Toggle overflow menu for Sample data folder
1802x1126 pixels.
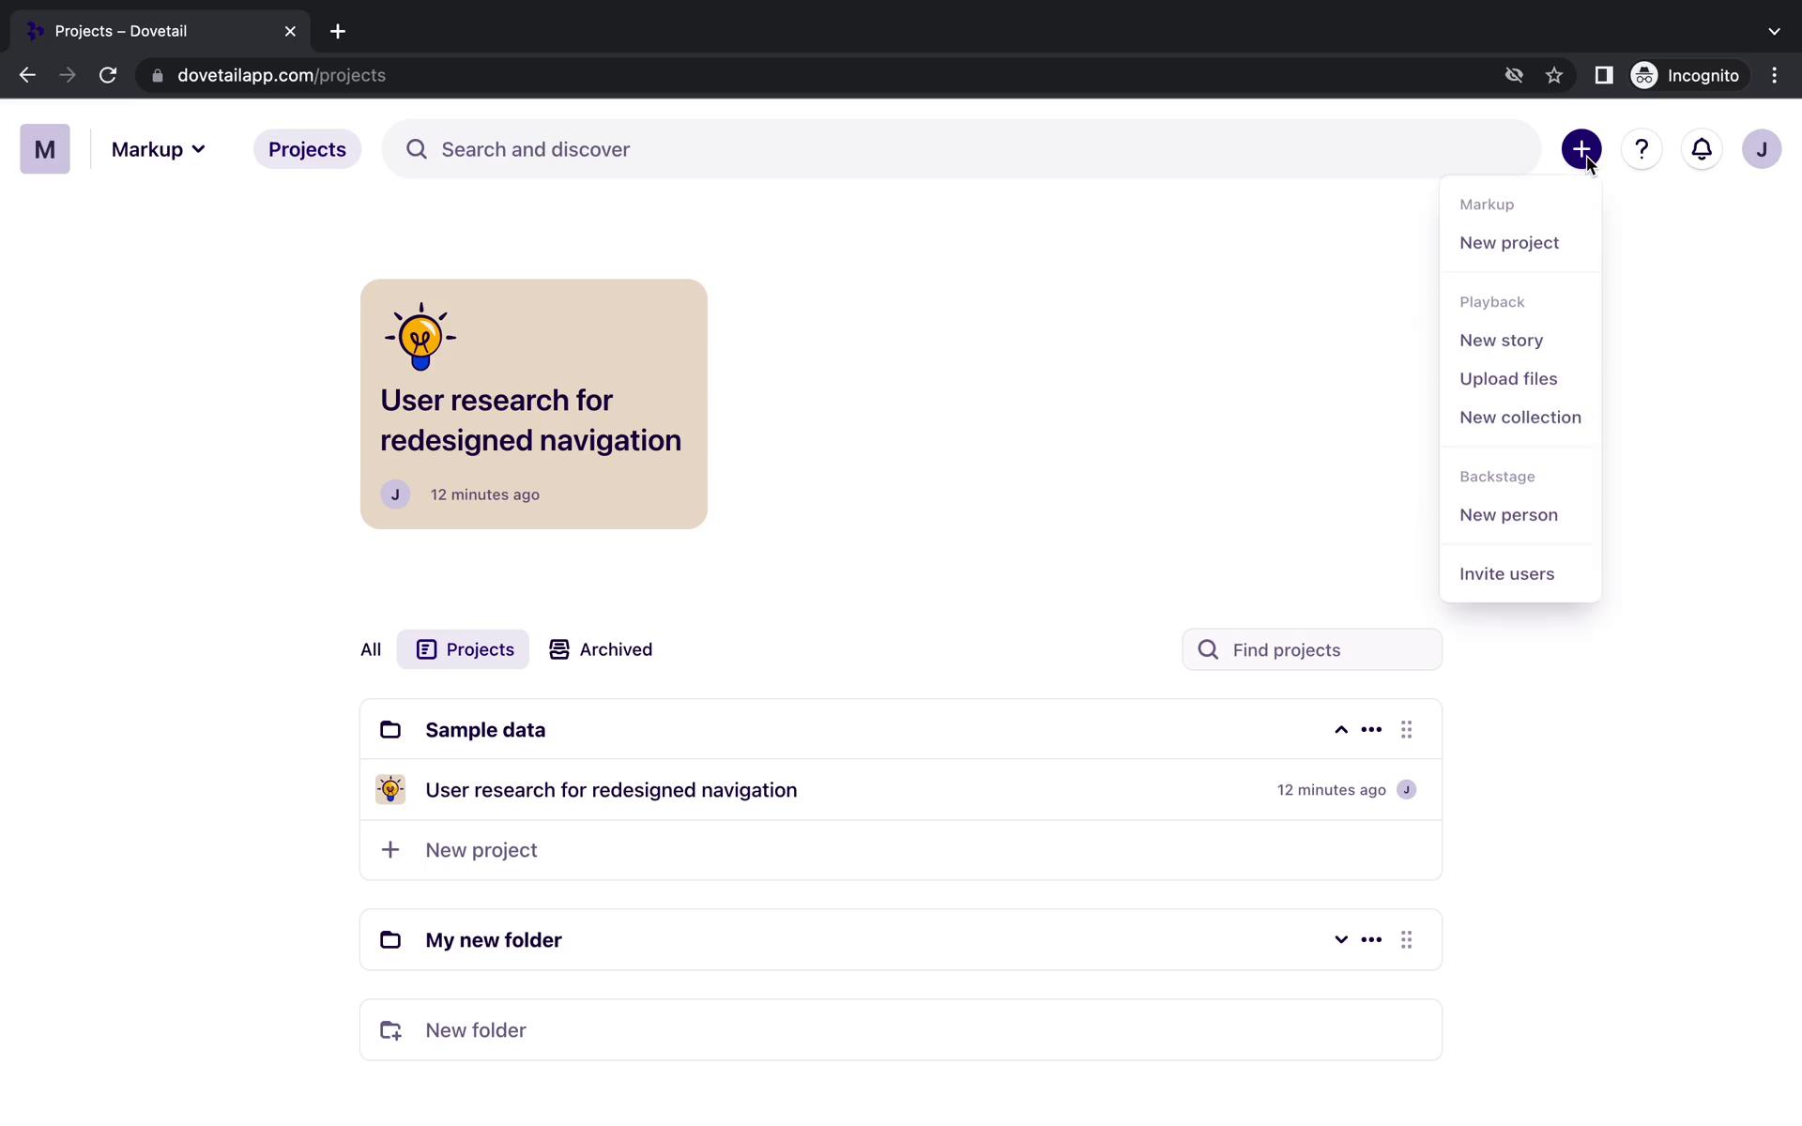point(1371,729)
